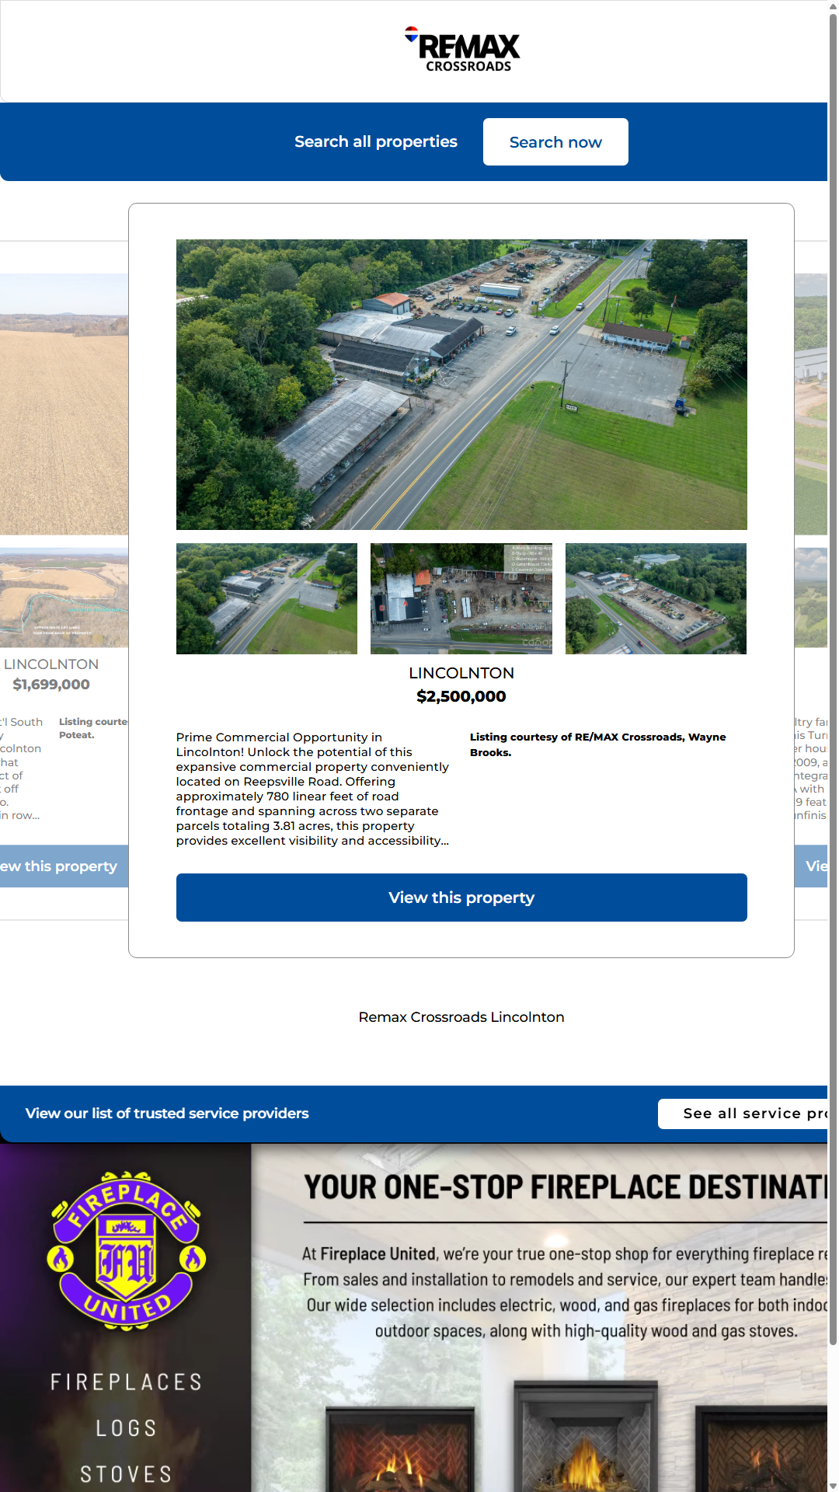Select FIREPLACES in the Fireplace United ad
The image size is (839, 1492).
tap(127, 1382)
